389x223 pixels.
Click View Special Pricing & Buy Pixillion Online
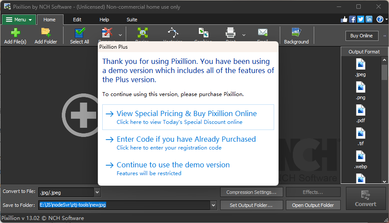tap(188, 117)
